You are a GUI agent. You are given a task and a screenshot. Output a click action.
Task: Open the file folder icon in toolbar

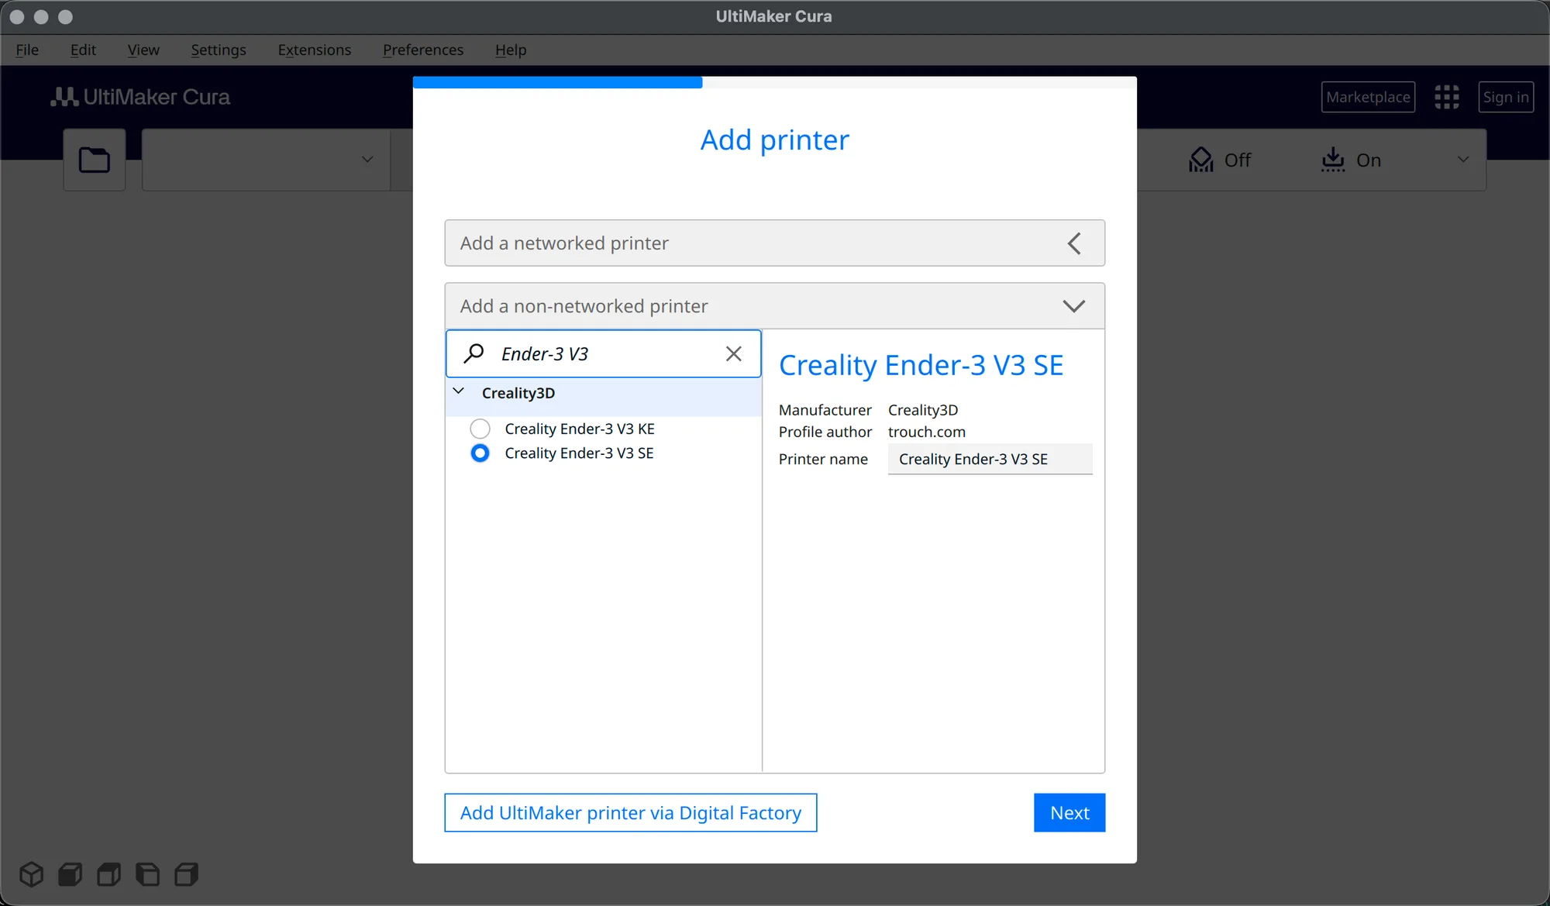(x=95, y=160)
